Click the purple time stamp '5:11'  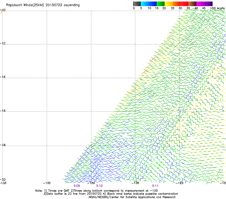point(155,186)
